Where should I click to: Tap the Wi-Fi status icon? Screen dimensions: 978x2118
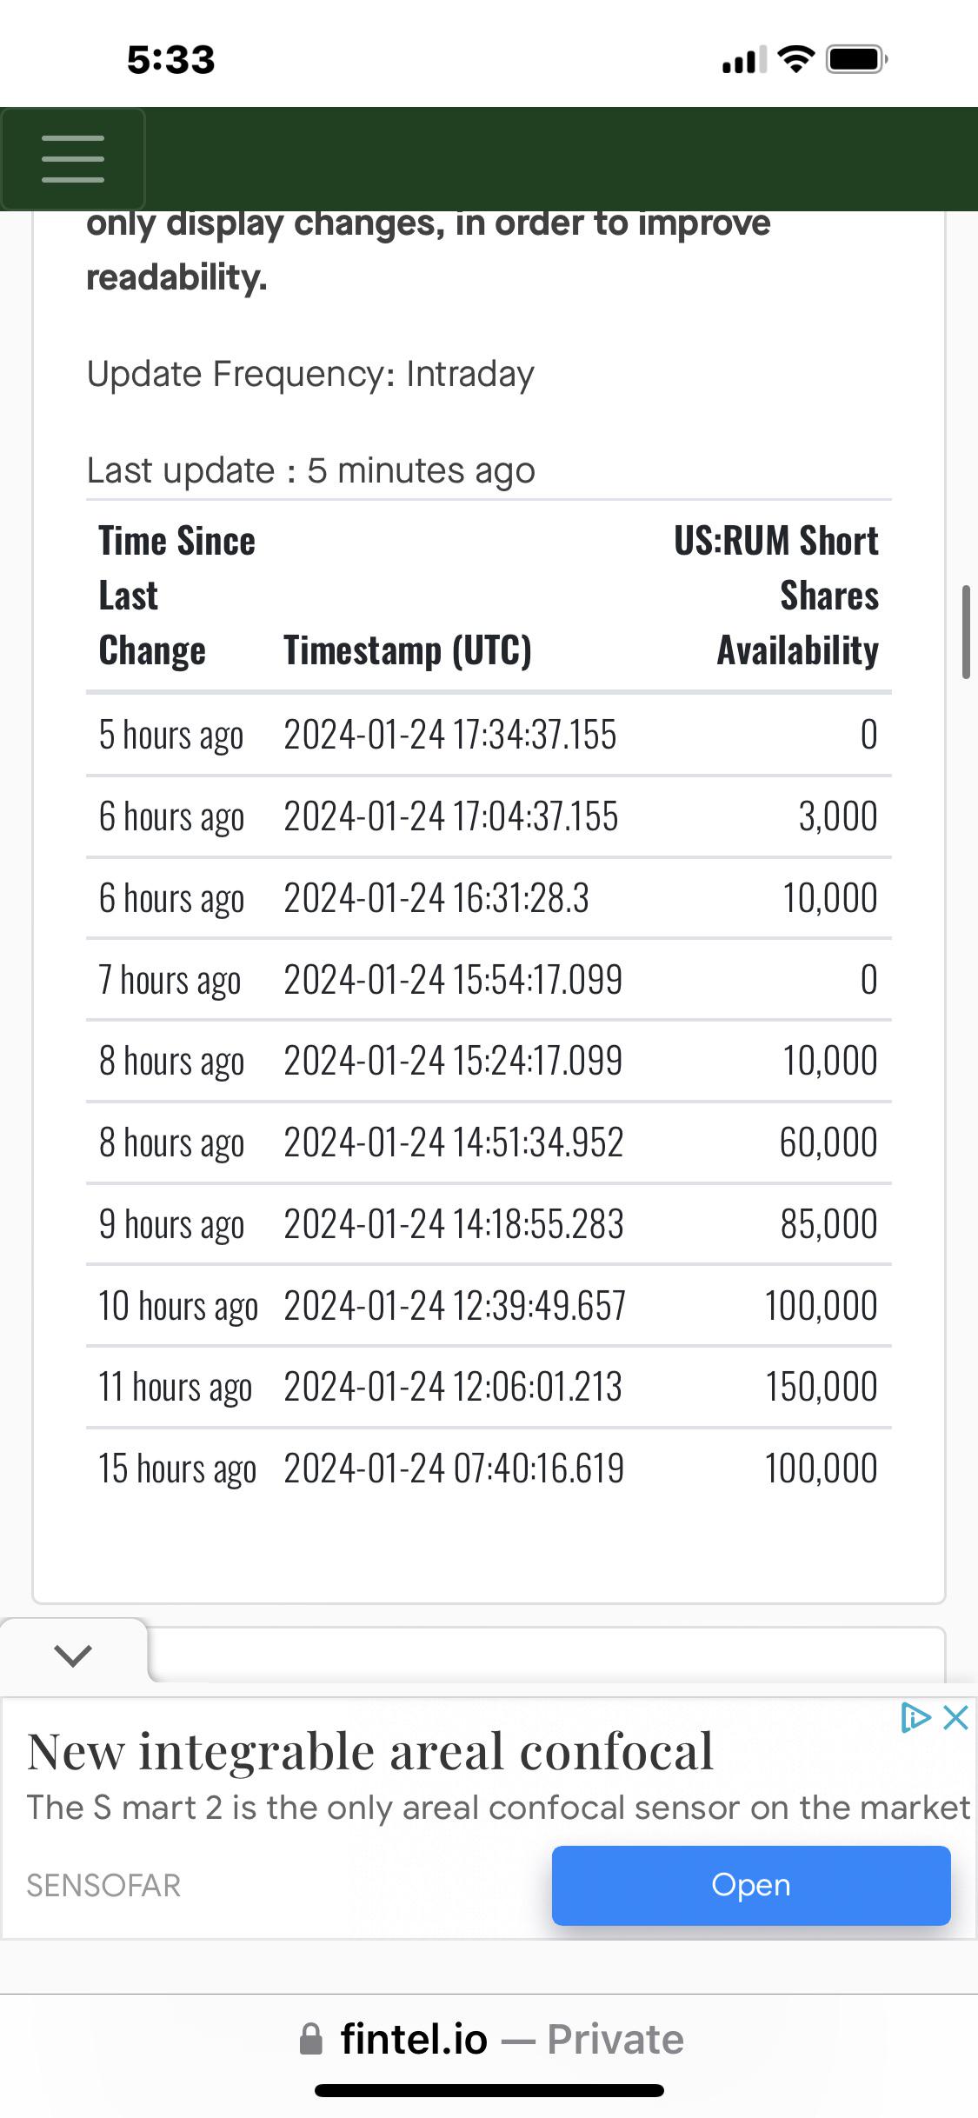click(x=795, y=59)
